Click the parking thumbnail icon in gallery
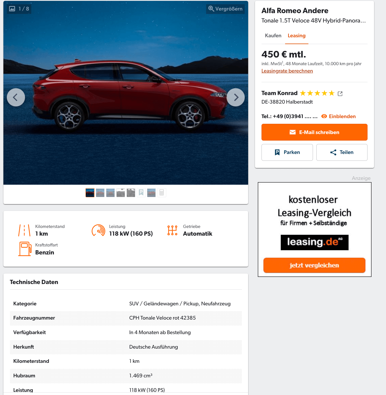This screenshot has width=386, height=395. pyautogui.click(x=141, y=193)
